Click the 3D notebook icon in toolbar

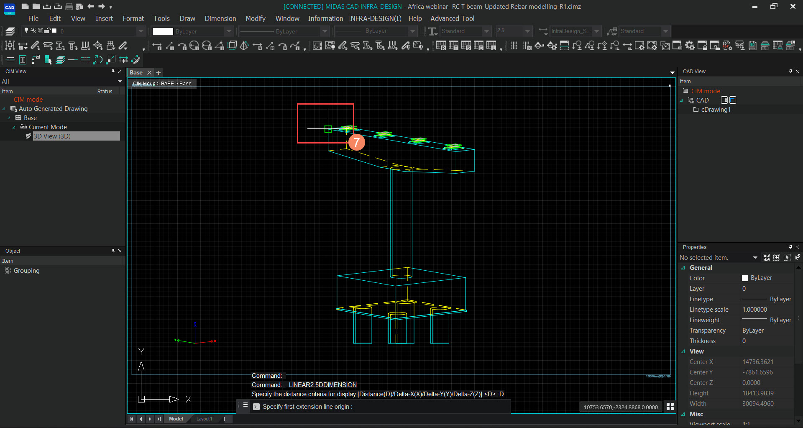(x=752, y=46)
